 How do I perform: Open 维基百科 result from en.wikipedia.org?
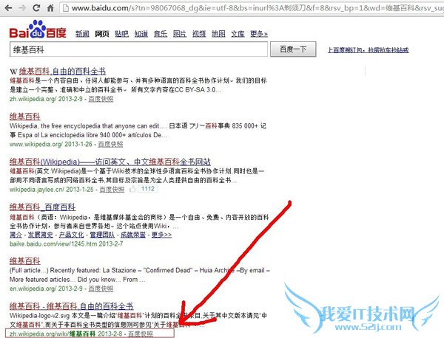tap(25, 261)
